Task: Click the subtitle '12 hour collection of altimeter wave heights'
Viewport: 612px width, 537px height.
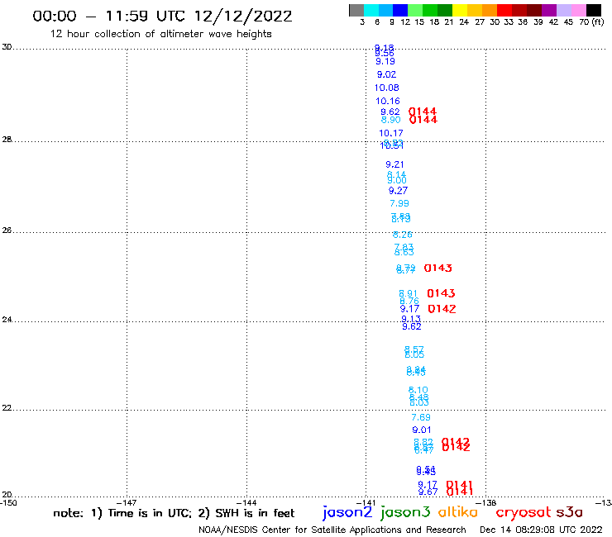Action: point(160,34)
